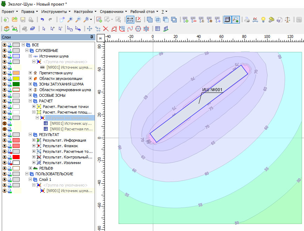Viewport: 304px width, 231px height.
Task: Activate the ruler distance measurement tool
Action: tap(129, 20)
